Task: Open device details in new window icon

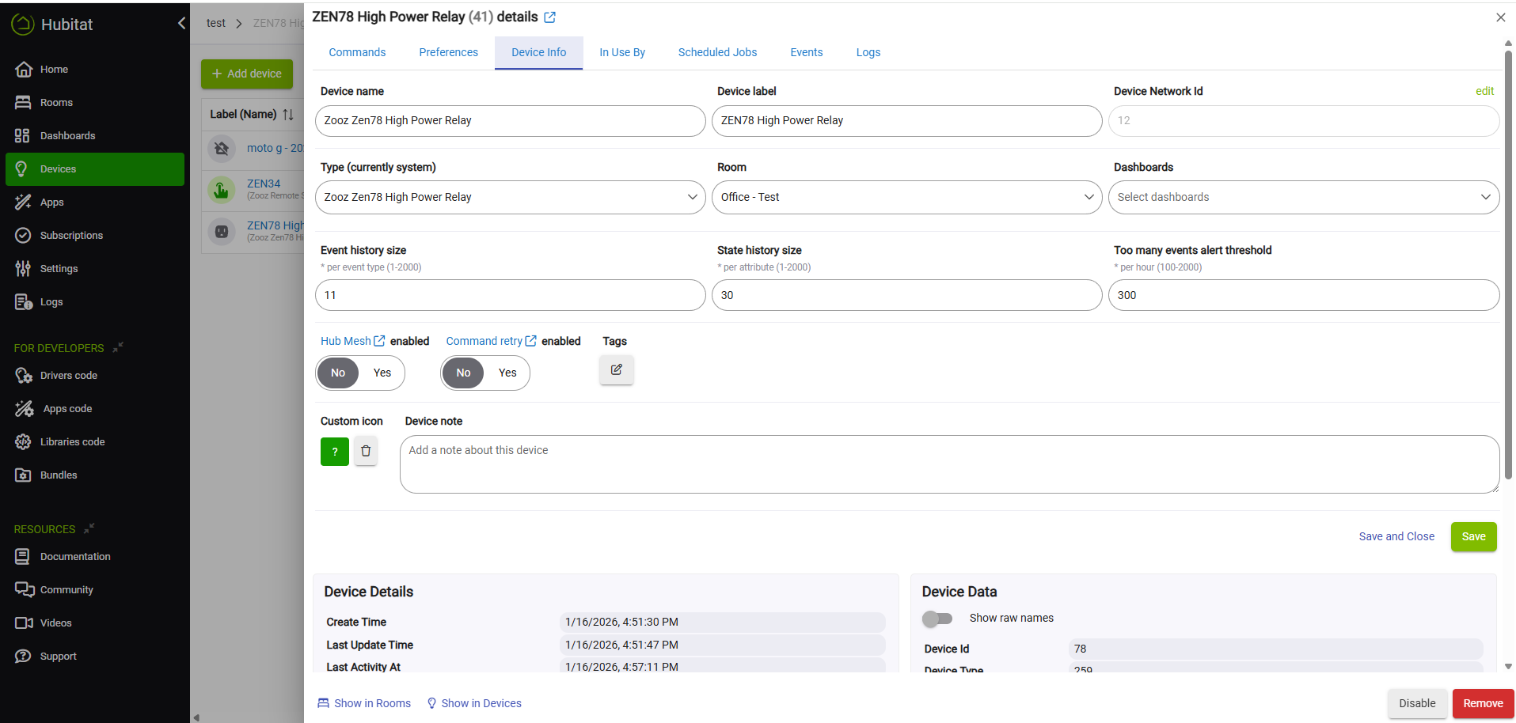Action: pos(549,17)
